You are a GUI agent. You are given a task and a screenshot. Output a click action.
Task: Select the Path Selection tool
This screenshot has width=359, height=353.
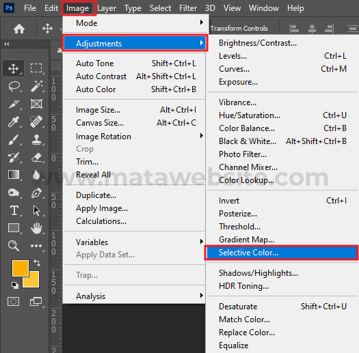coord(36,210)
